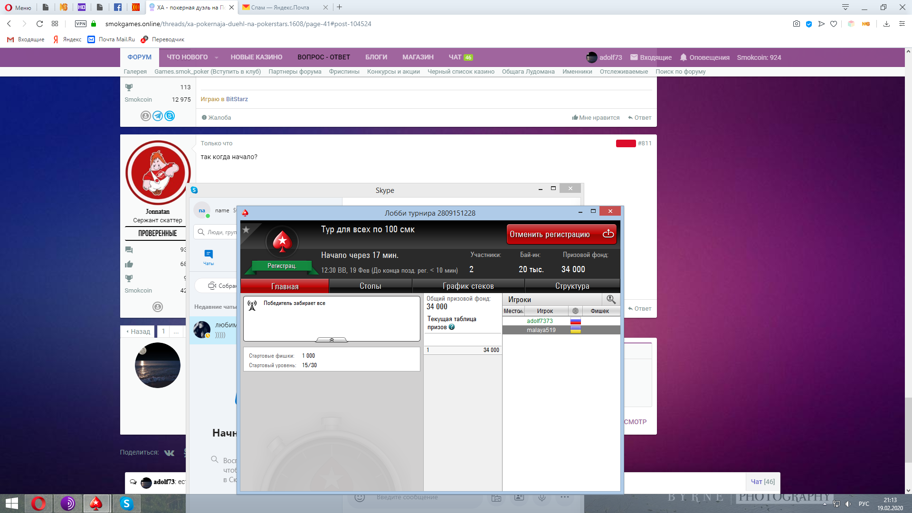Open the speed dial start page
The height and width of the screenshot is (513, 912).
[x=55, y=24]
